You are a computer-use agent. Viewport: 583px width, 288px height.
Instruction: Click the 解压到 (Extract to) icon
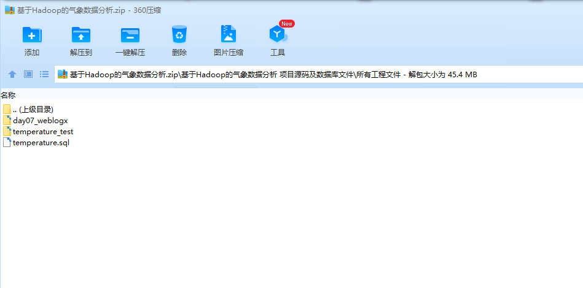pos(81,34)
